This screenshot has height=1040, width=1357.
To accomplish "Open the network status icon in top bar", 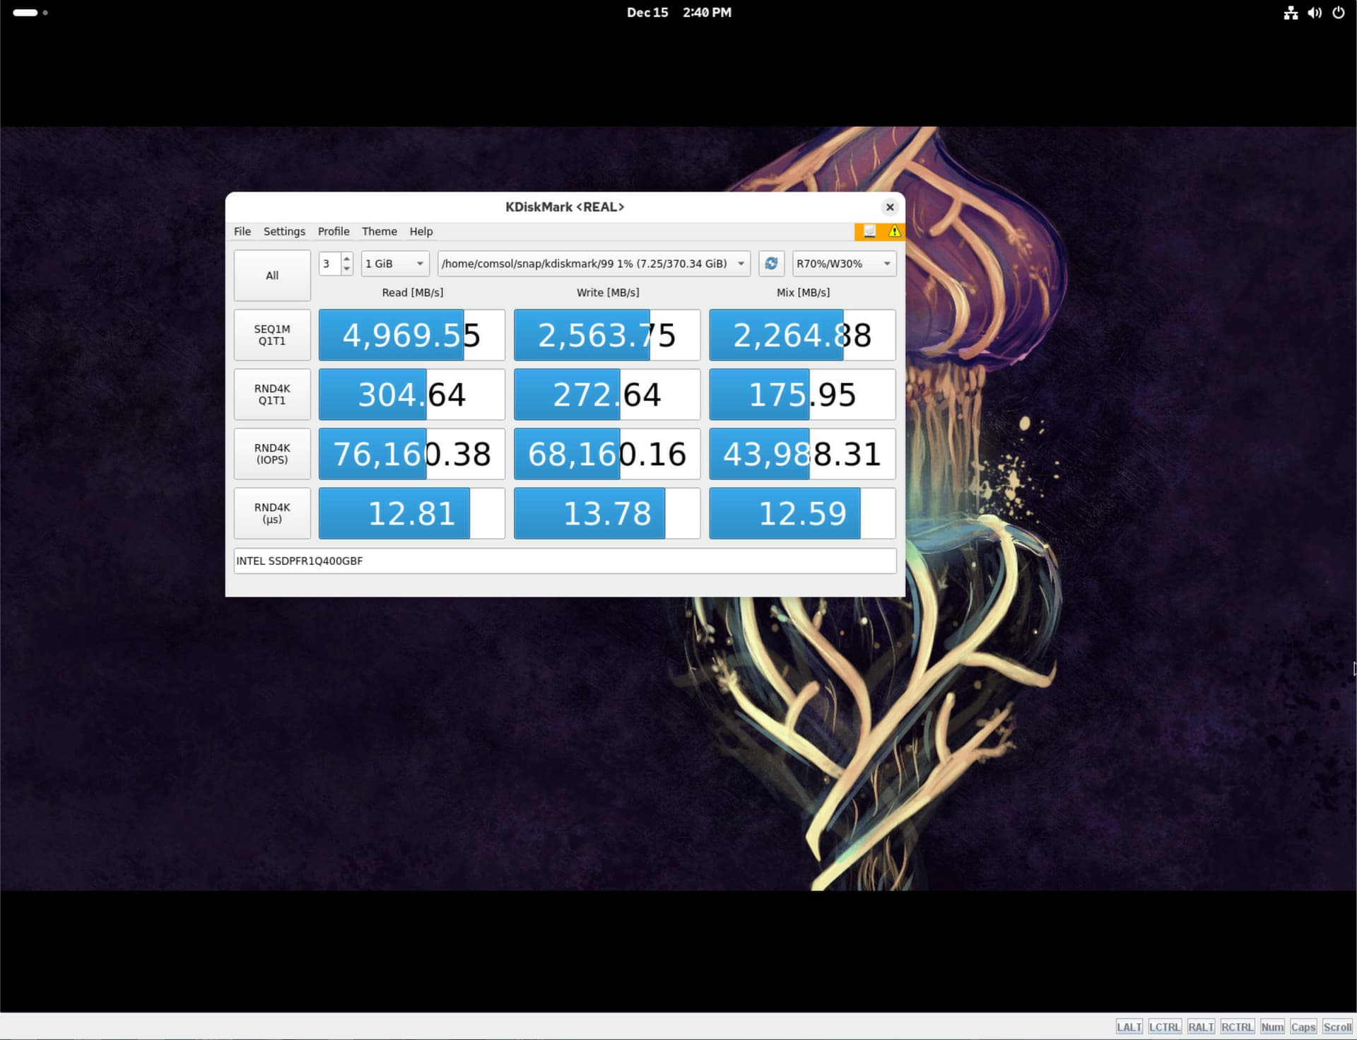I will coord(1291,13).
